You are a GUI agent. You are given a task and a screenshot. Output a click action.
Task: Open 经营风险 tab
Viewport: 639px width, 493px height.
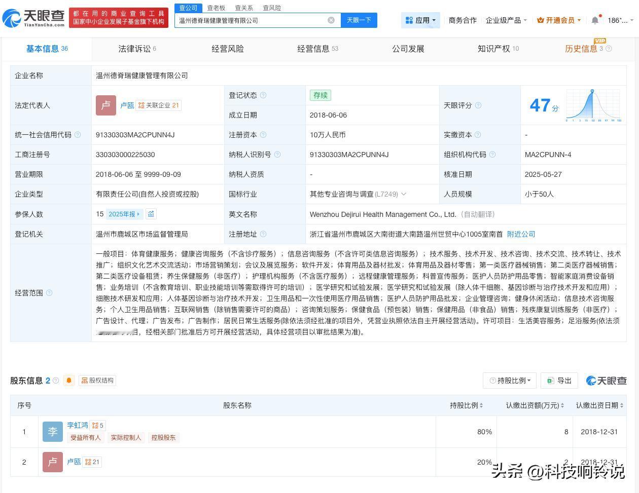pyautogui.click(x=228, y=49)
